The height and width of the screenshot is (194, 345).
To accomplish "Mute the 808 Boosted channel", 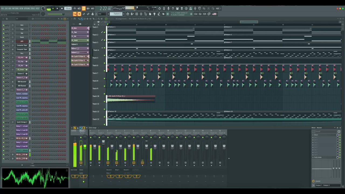I will [x=4, y=82].
